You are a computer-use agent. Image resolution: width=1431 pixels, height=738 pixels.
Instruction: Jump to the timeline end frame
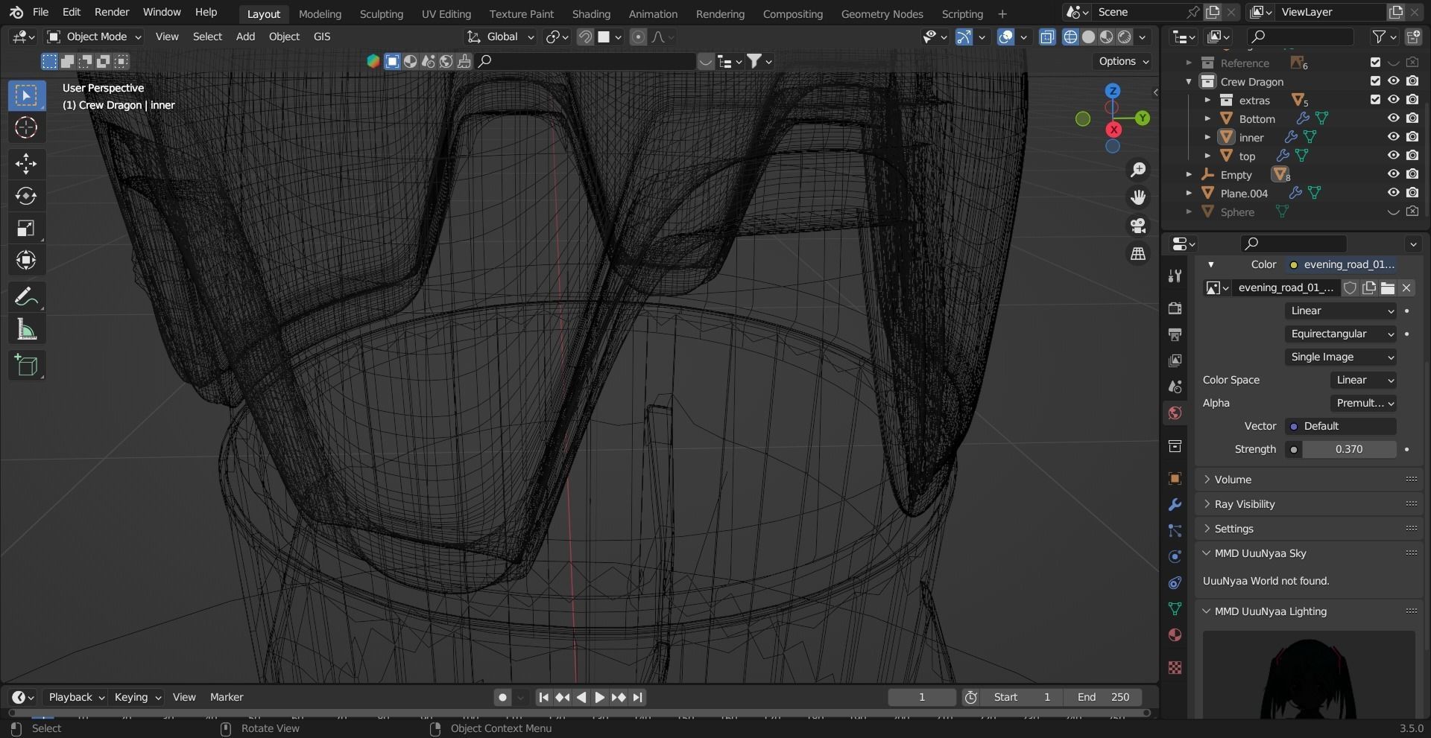pos(637,697)
